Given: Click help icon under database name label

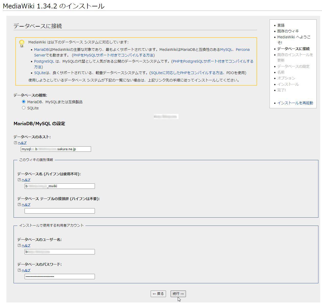Looking at the screenshot, I should pos(19,180).
